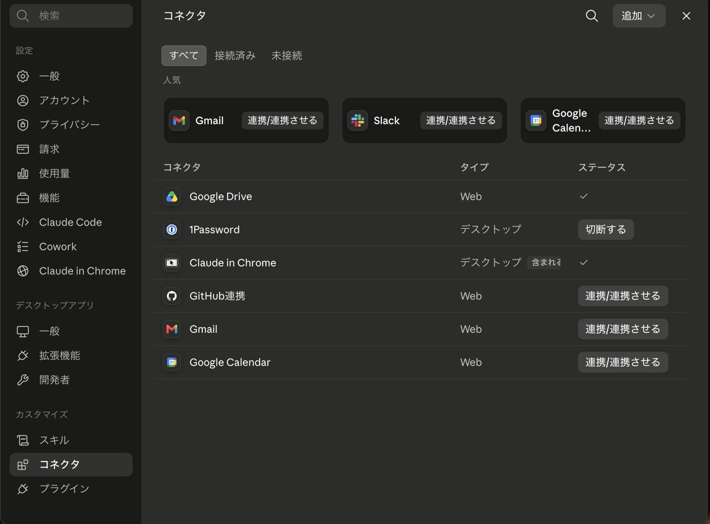Viewport: 710px width, 524px height.
Task: Open 一般 under 設定
Action: (x=71, y=76)
